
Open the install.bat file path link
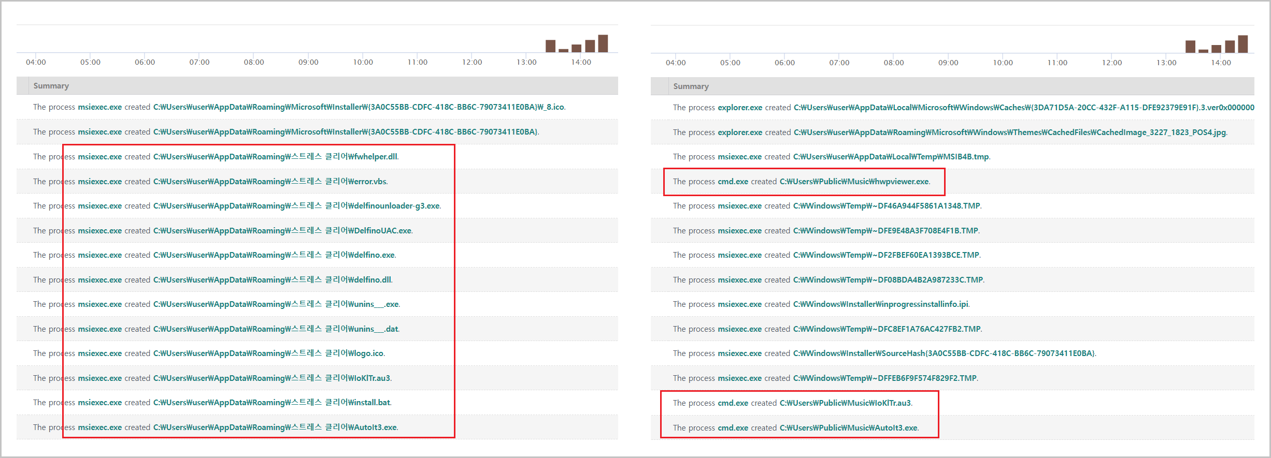272,403
